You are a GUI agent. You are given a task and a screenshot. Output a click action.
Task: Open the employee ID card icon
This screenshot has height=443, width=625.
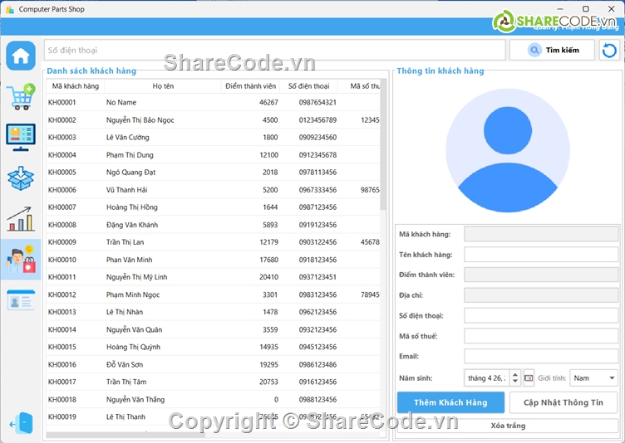click(21, 300)
